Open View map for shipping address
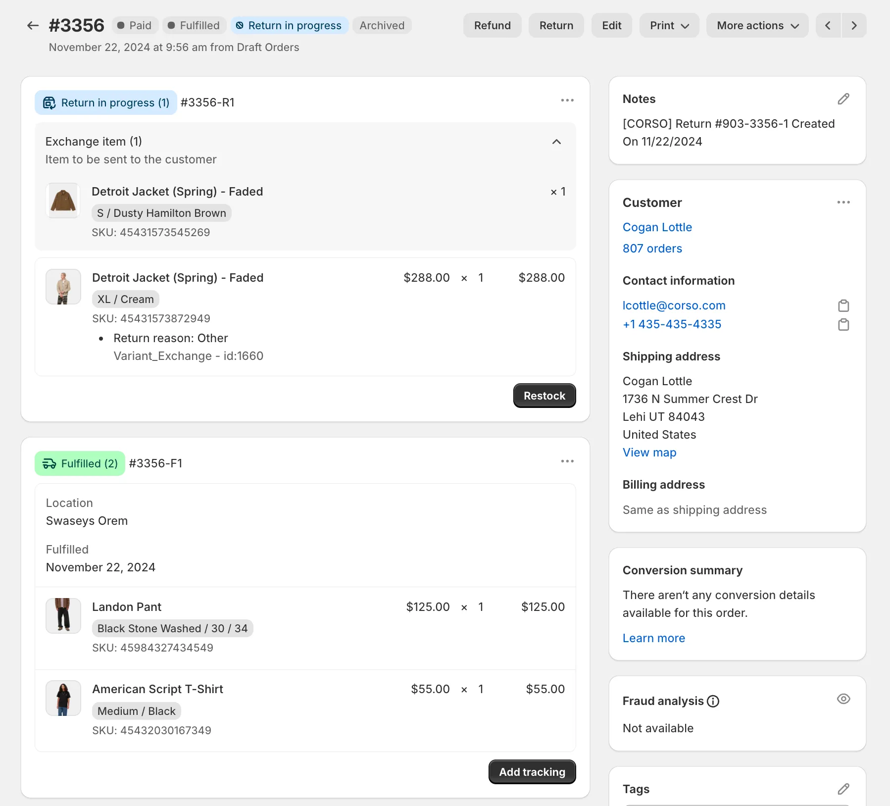This screenshot has width=890, height=806. [649, 452]
